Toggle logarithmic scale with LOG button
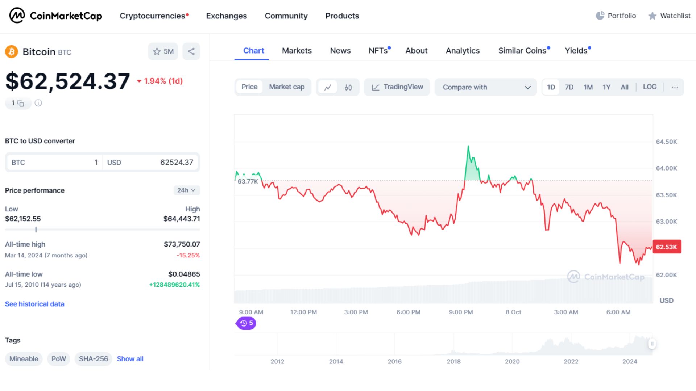The height and width of the screenshot is (391, 696). (x=650, y=87)
